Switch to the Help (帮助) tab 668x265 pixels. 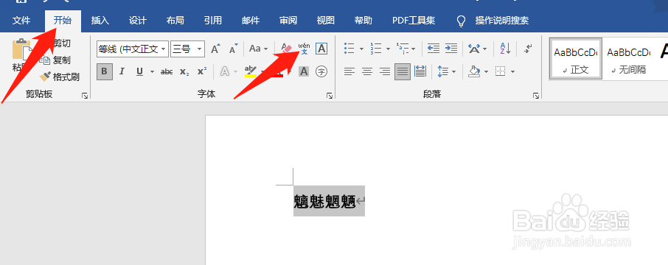pyautogui.click(x=363, y=21)
